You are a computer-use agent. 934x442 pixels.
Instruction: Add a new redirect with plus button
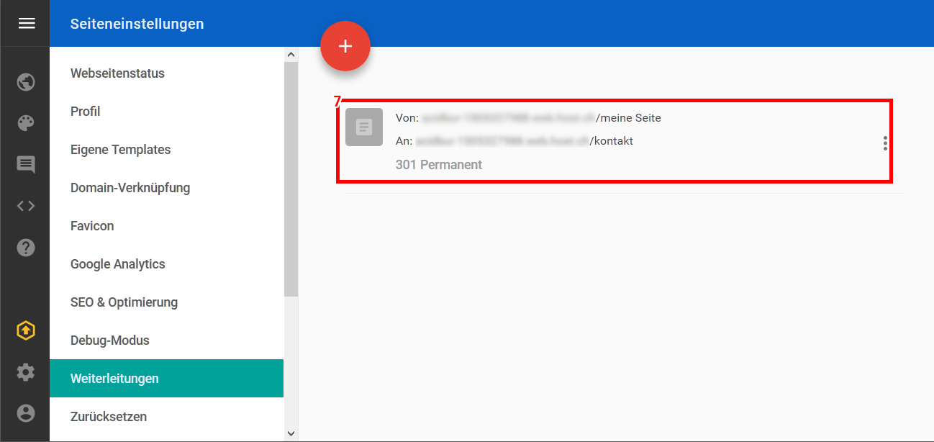(345, 46)
